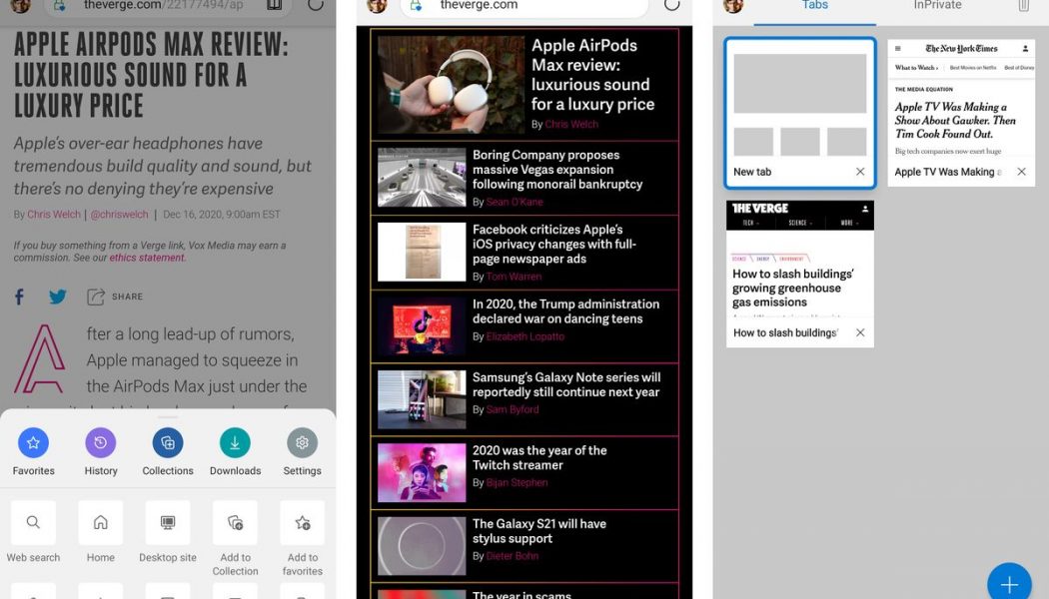
Task: Close the "How to slash buildings" tab
Action: point(860,332)
